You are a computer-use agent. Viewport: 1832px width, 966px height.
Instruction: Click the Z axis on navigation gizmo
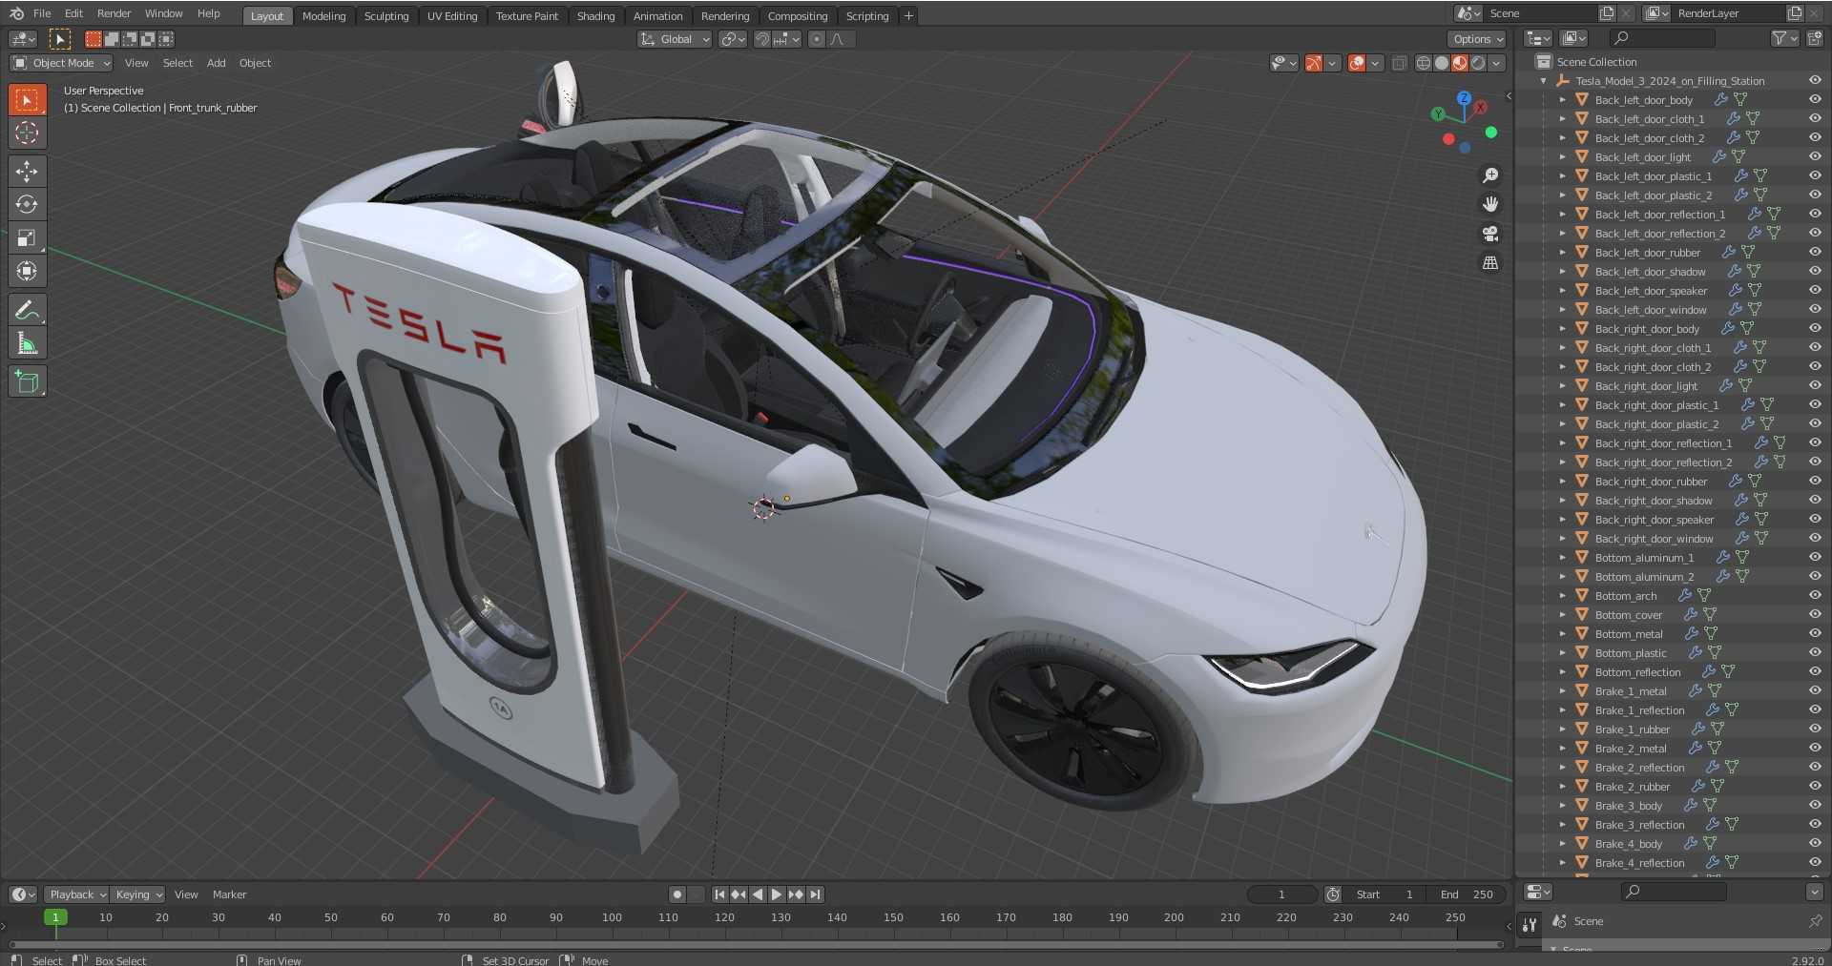1464,98
